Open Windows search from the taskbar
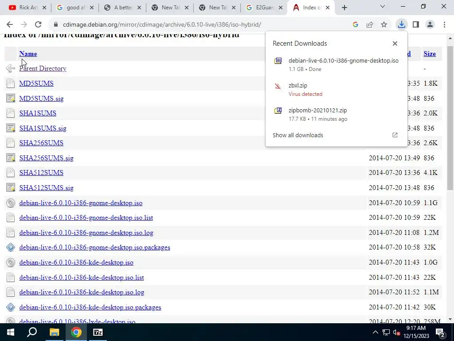 [32, 332]
